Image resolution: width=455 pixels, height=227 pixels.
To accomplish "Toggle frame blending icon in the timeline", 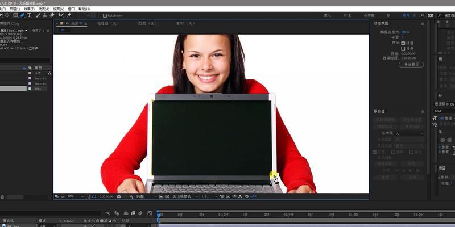I will tap(133, 213).
